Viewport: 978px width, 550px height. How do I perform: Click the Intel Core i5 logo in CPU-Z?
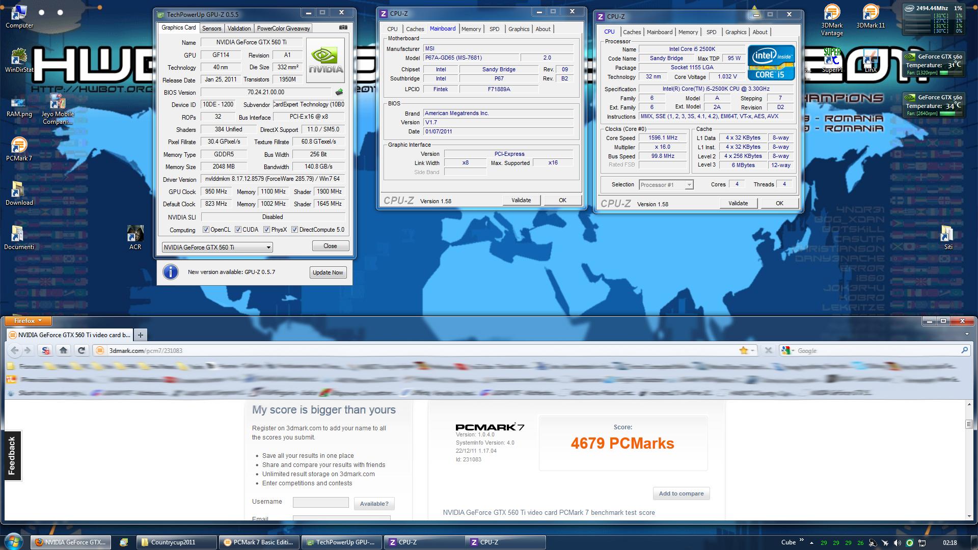click(771, 63)
